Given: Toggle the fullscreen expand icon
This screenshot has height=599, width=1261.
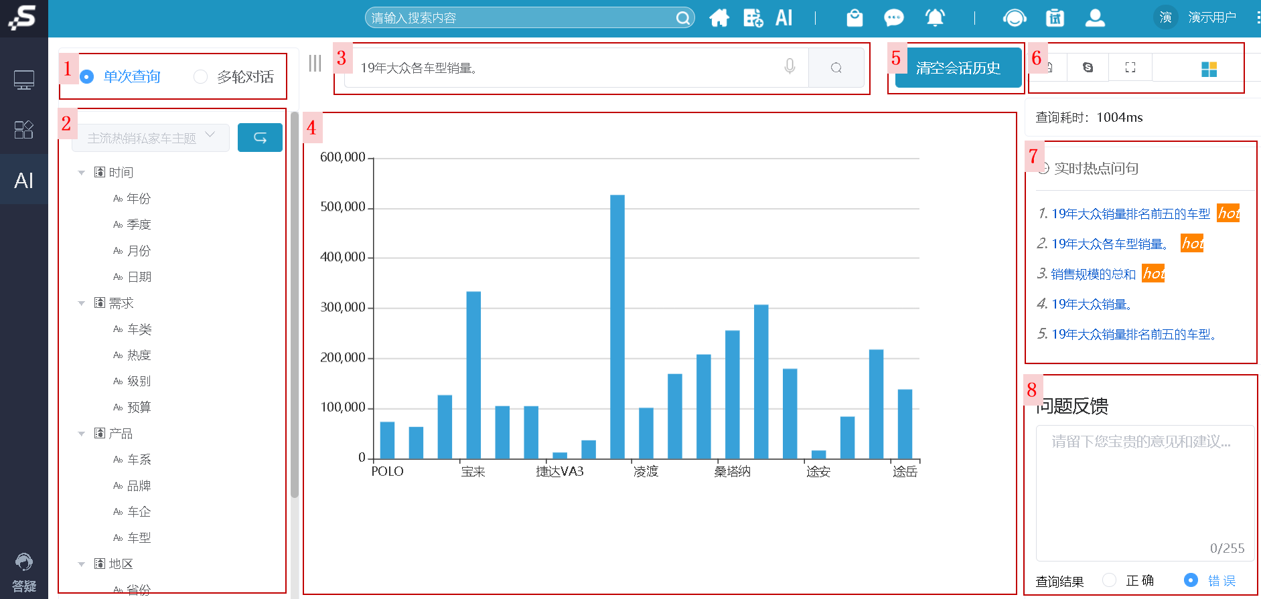Looking at the screenshot, I should (x=1130, y=68).
